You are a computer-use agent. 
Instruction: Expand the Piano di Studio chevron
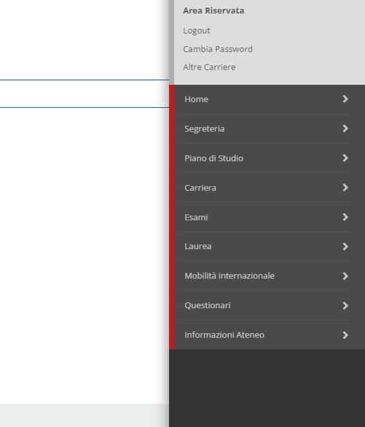coord(345,158)
